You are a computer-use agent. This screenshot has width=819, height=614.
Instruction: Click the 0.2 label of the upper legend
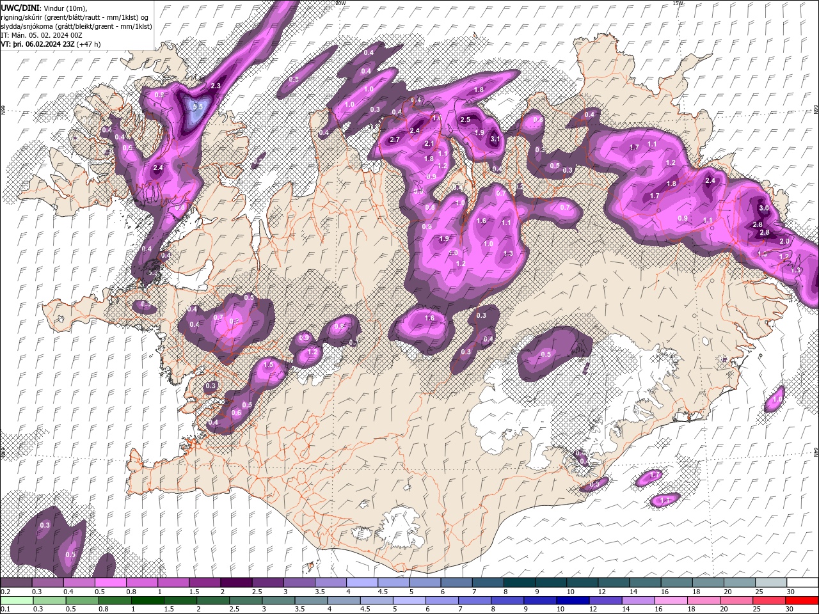(x=5, y=592)
